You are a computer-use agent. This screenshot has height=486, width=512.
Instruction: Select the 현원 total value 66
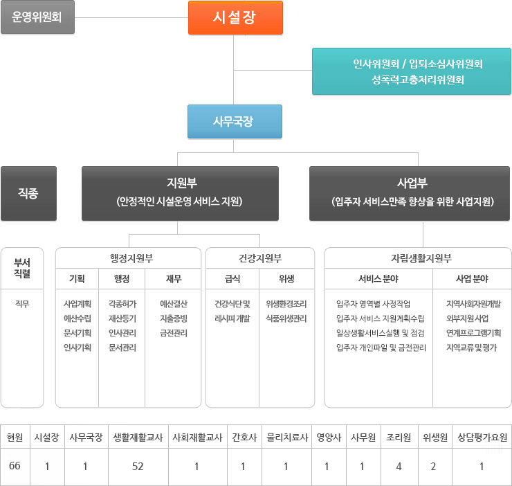(15, 466)
